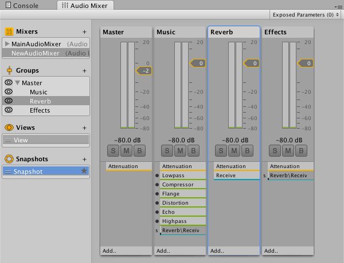Image resolution: width=344 pixels, height=263 pixels.
Task: Open Add effect menu on Master strip
Action: click(x=126, y=251)
